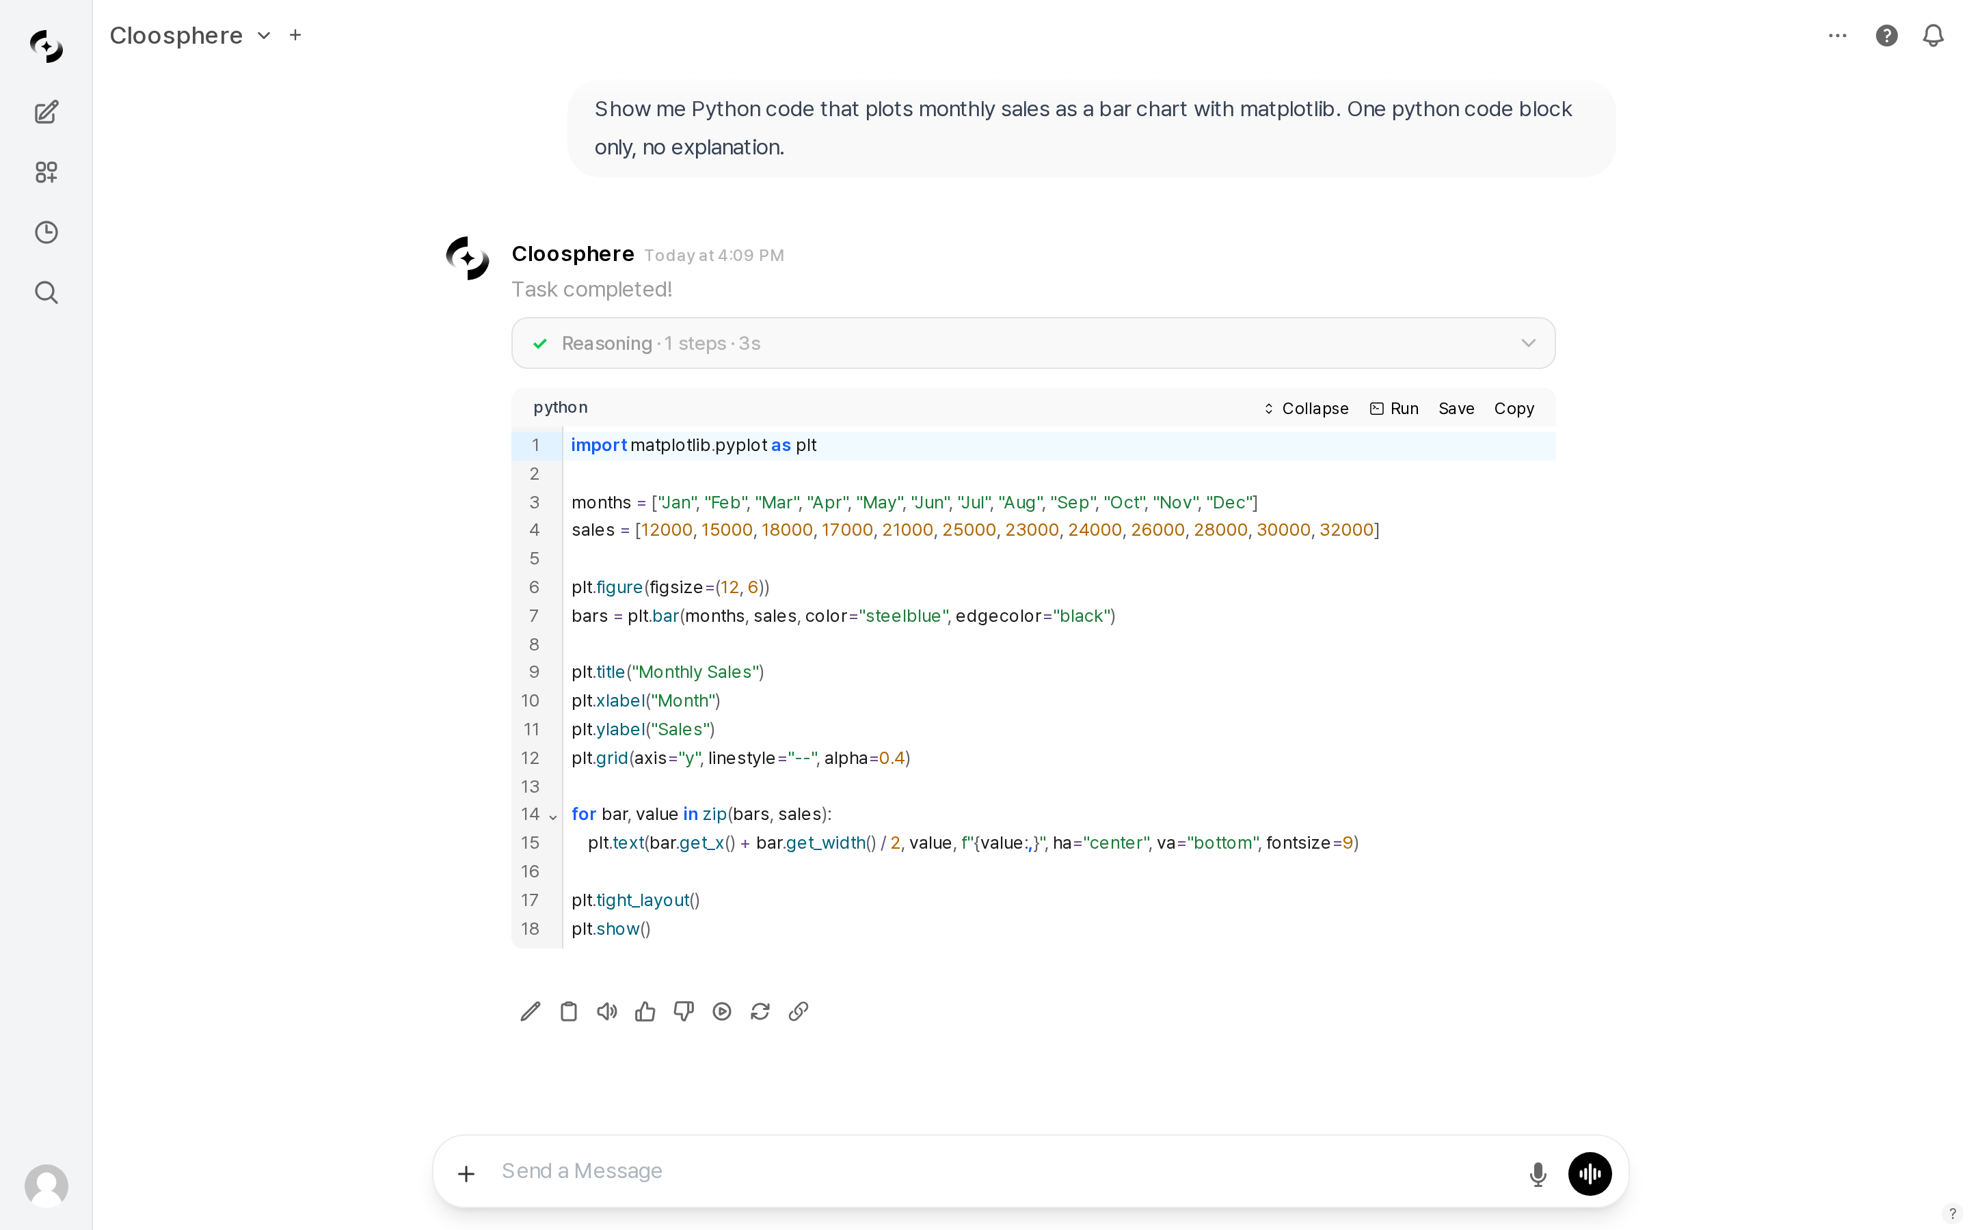Open the search icon in sidebar
This screenshot has height=1230, width=1969.
(x=46, y=292)
